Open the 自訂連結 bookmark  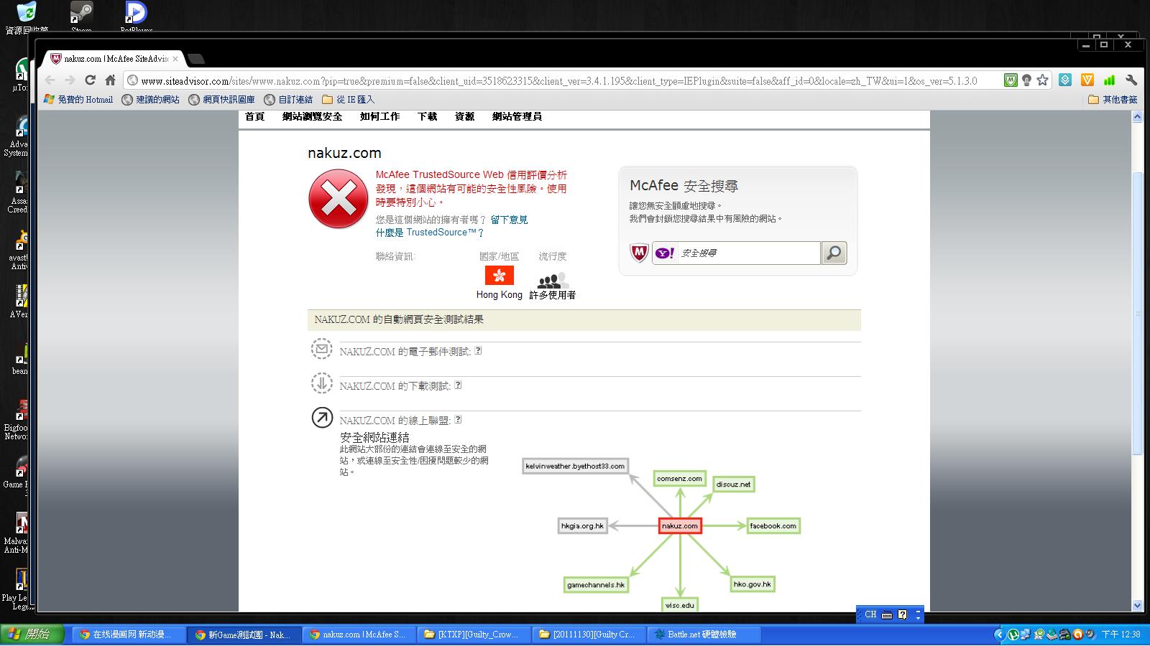pyautogui.click(x=288, y=100)
